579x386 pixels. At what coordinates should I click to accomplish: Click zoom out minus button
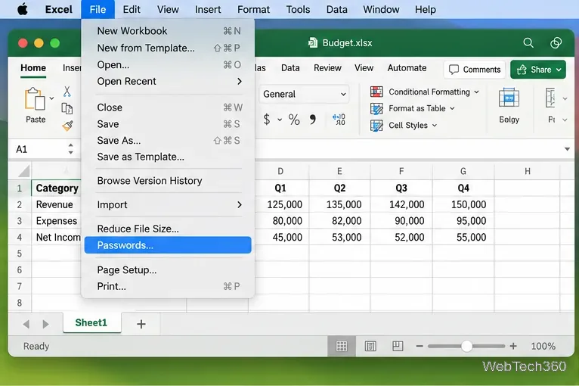click(x=420, y=346)
